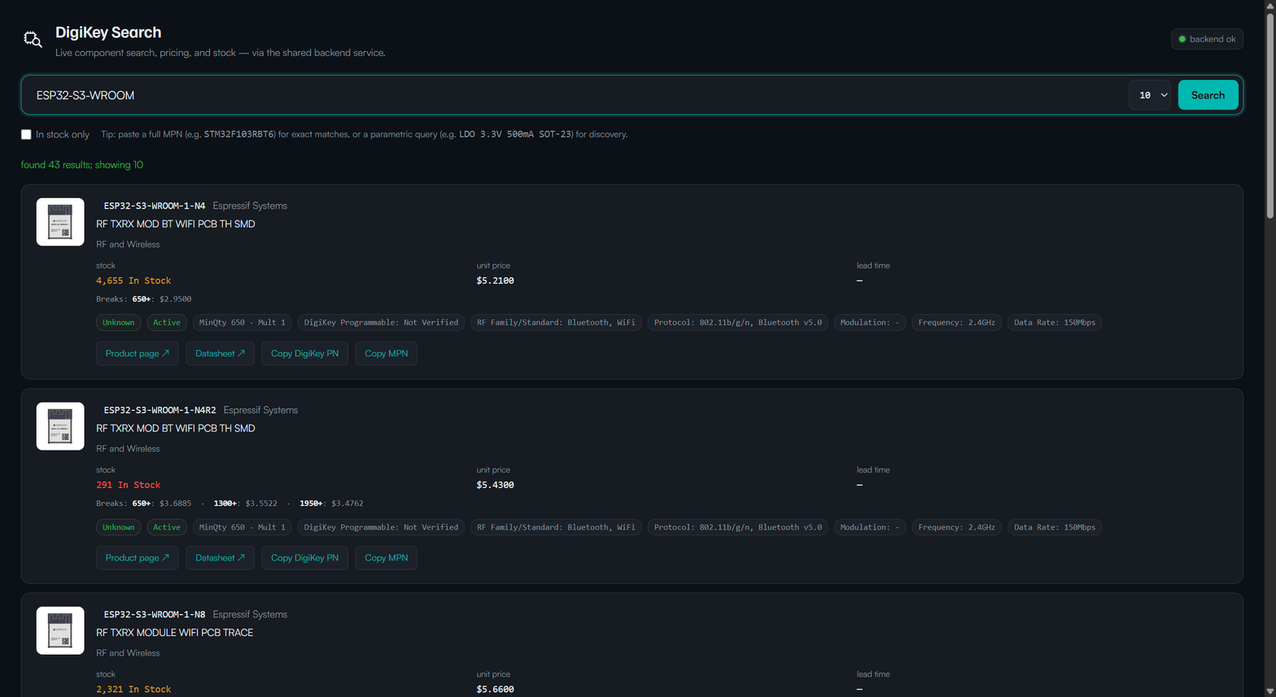This screenshot has width=1276, height=697.
Task: Click the scrollbar up arrow
Action: [1270, 6]
